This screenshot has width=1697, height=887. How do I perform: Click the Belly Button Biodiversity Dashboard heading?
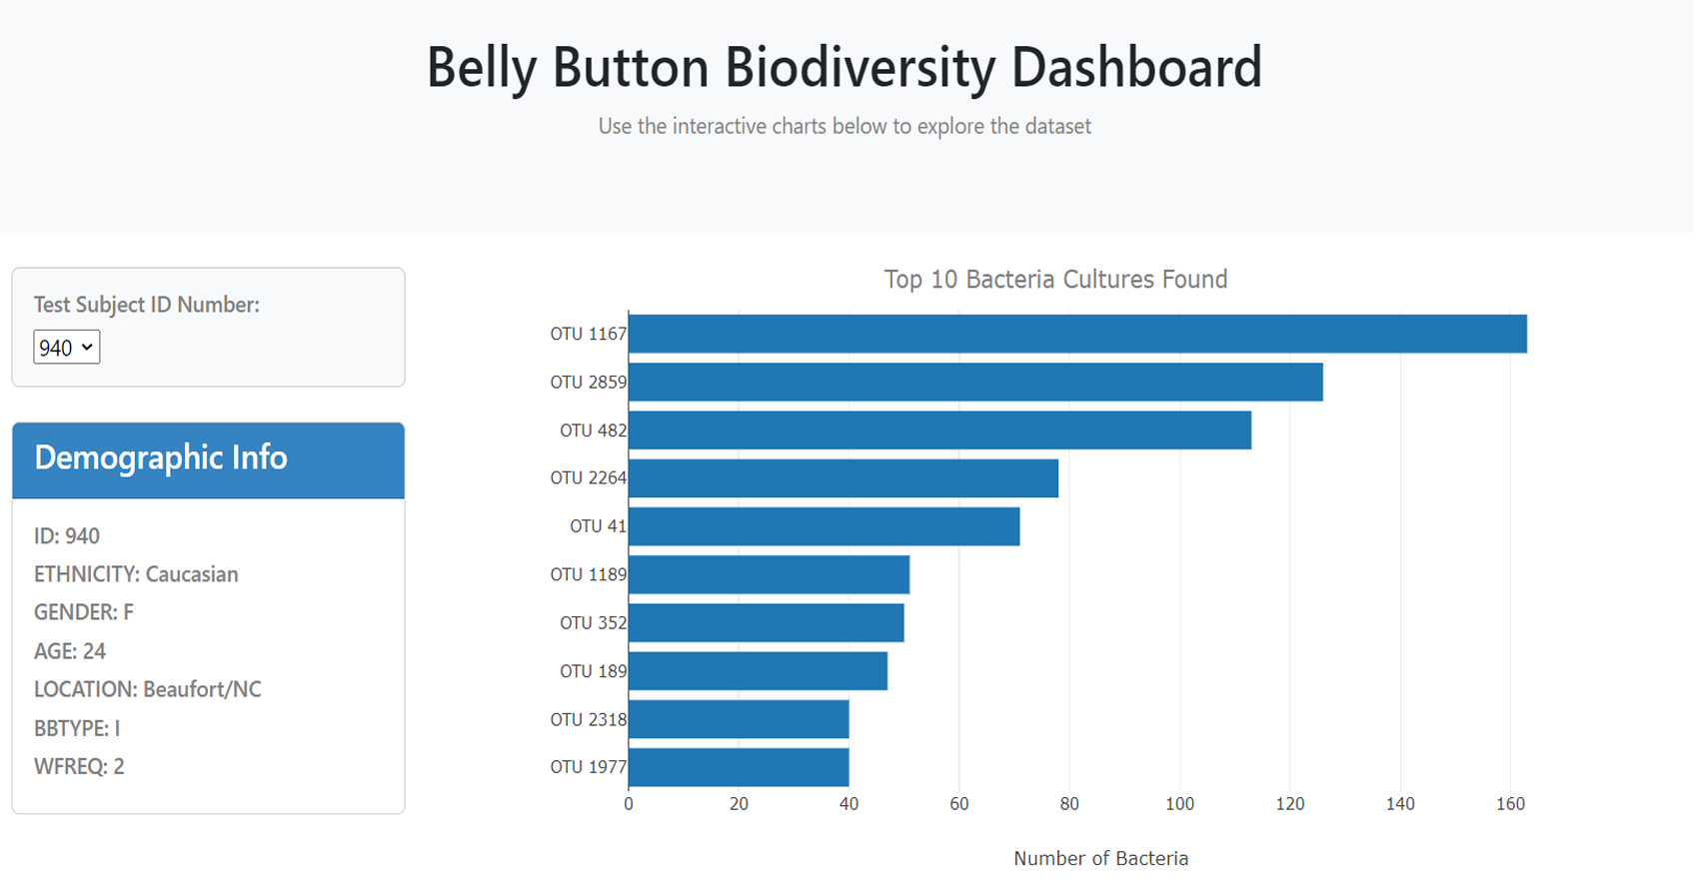[845, 68]
